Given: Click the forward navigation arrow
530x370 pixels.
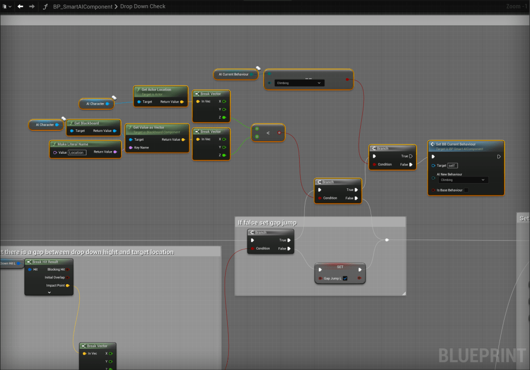Looking at the screenshot, I should (x=32, y=6).
